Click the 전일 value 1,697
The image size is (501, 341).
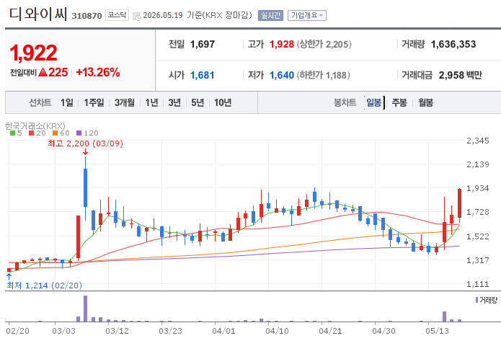(203, 44)
